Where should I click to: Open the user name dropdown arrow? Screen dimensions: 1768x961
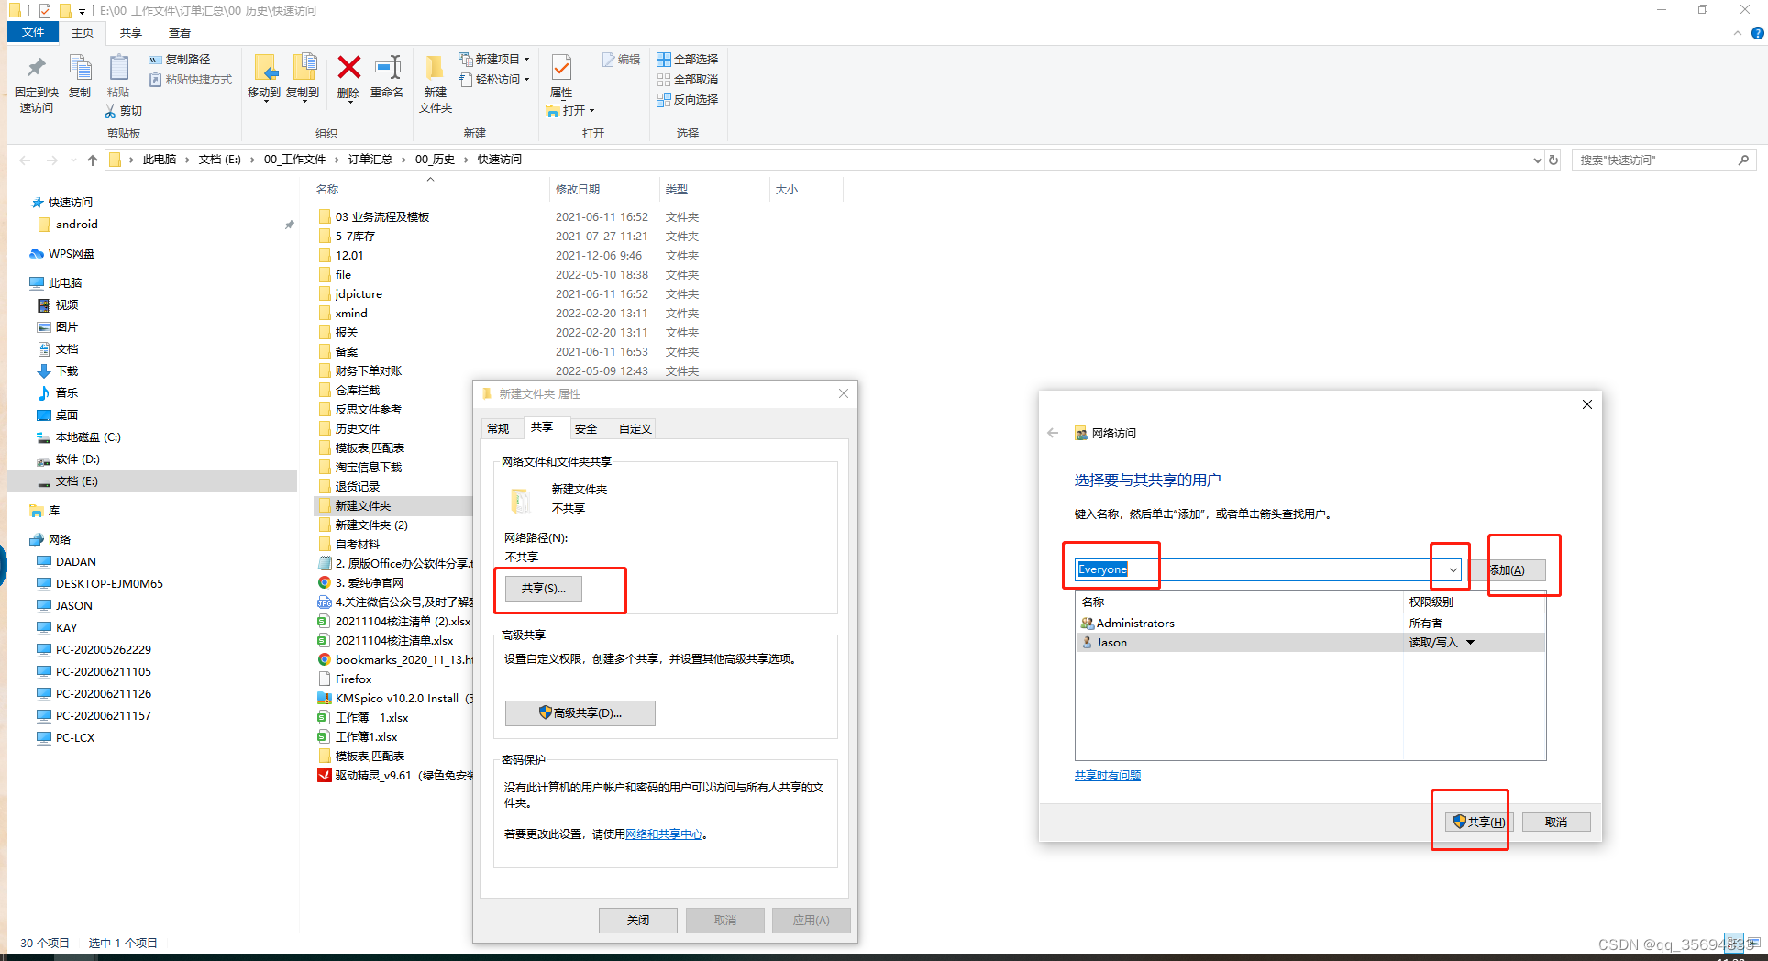coord(1453,570)
